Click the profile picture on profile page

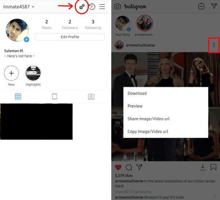coord(17,30)
